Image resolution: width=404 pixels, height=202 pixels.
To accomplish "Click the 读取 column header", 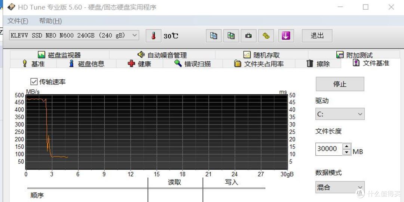I will tap(175, 183).
